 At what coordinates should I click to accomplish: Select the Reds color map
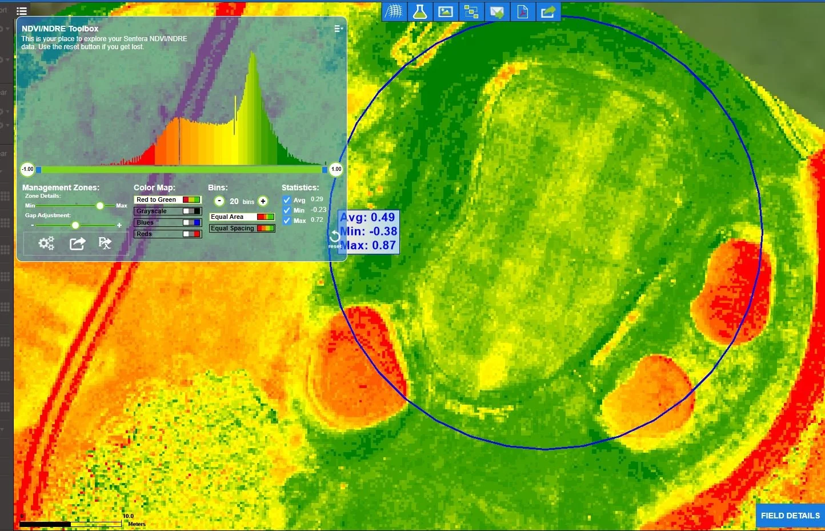[x=167, y=234]
